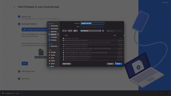Close the downloads bar

(169, 93)
